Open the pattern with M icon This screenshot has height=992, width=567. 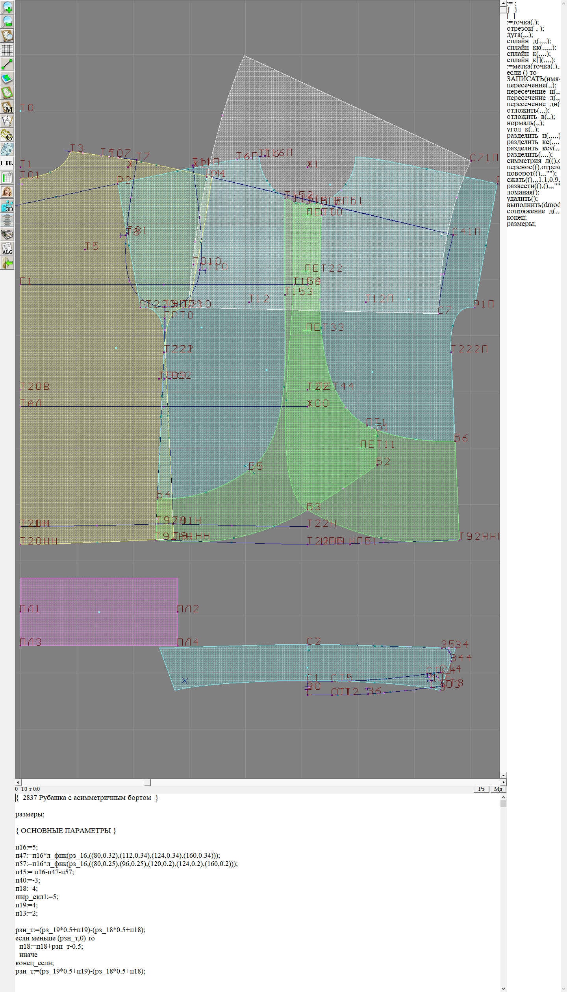[7, 107]
